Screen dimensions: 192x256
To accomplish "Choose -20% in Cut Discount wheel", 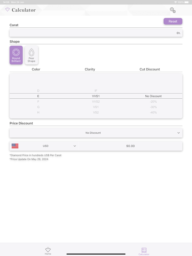I will tap(153, 102).
